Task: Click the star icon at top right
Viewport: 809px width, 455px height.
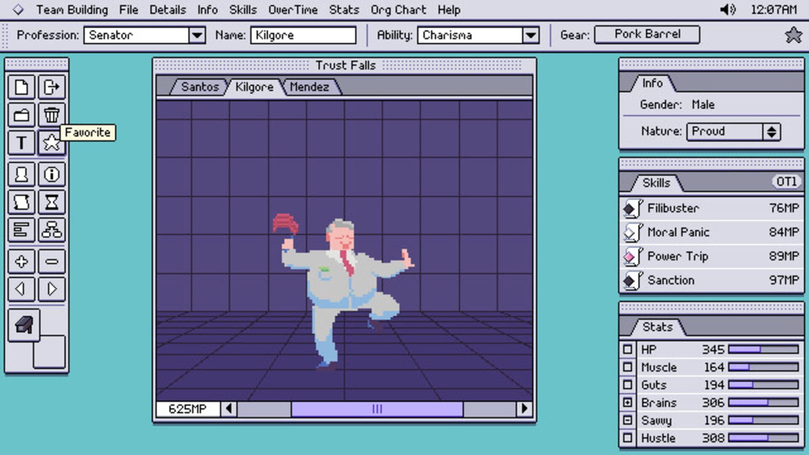Action: 793,35
